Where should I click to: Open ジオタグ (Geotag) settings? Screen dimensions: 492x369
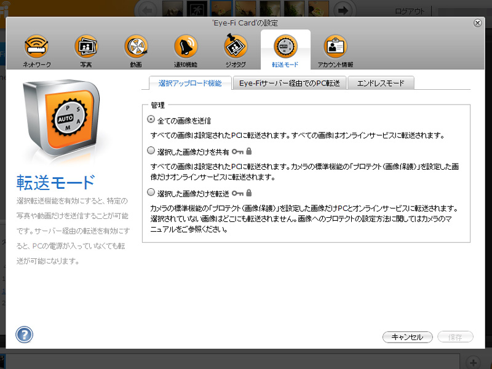[x=235, y=48]
